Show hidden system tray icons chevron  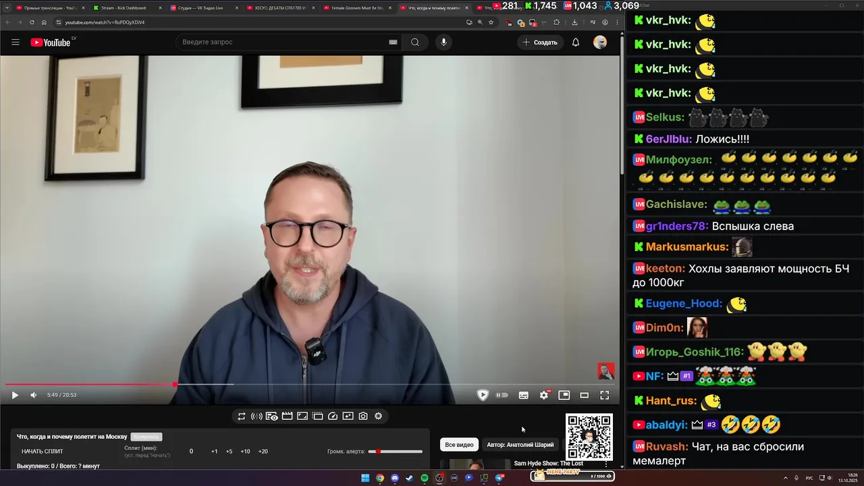pyautogui.click(x=786, y=478)
